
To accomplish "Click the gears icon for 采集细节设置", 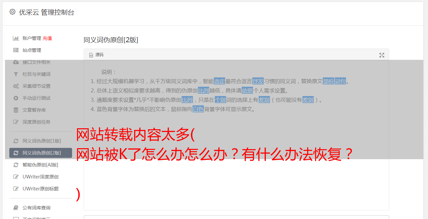I will click(x=16, y=86).
